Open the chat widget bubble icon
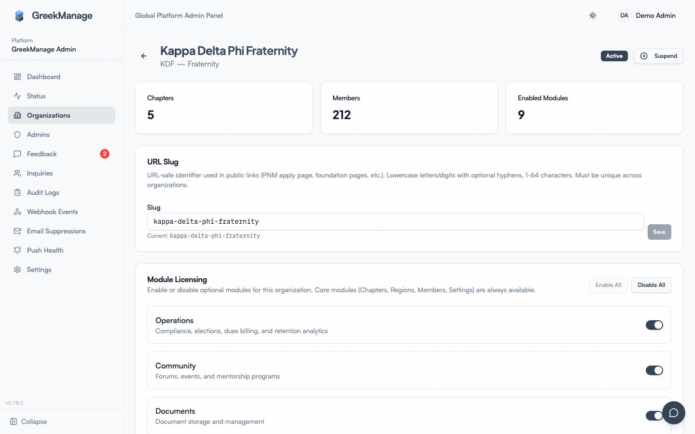Viewport: 695px width, 434px height. (674, 413)
